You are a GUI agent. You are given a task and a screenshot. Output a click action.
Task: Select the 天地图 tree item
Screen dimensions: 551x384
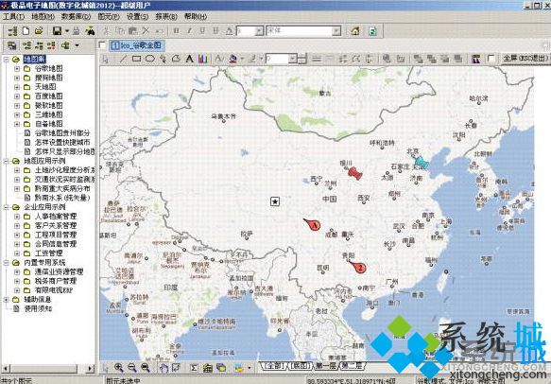tap(45, 87)
